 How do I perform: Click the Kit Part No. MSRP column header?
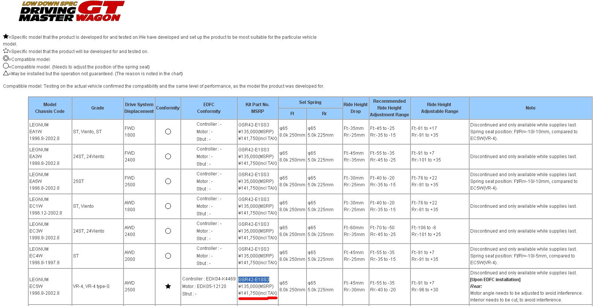(x=258, y=108)
